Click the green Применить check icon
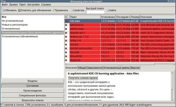 (x=53, y=10)
